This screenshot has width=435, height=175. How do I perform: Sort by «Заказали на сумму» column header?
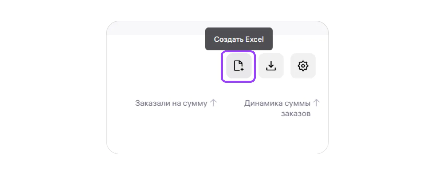point(171,104)
